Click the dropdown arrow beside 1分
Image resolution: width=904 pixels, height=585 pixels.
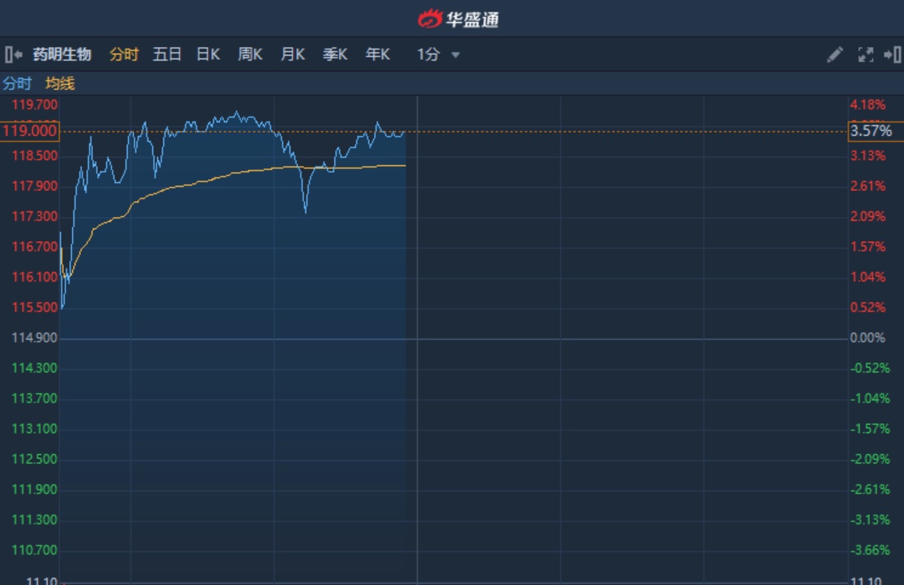[456, 55]
